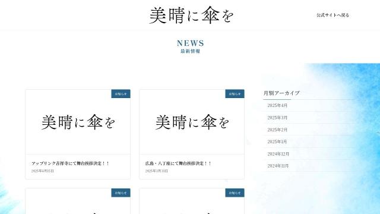Viewport: 380px width, 214px height.
Task: Select the お知らせ tag on the first card
Action: [x=121, y=94]
